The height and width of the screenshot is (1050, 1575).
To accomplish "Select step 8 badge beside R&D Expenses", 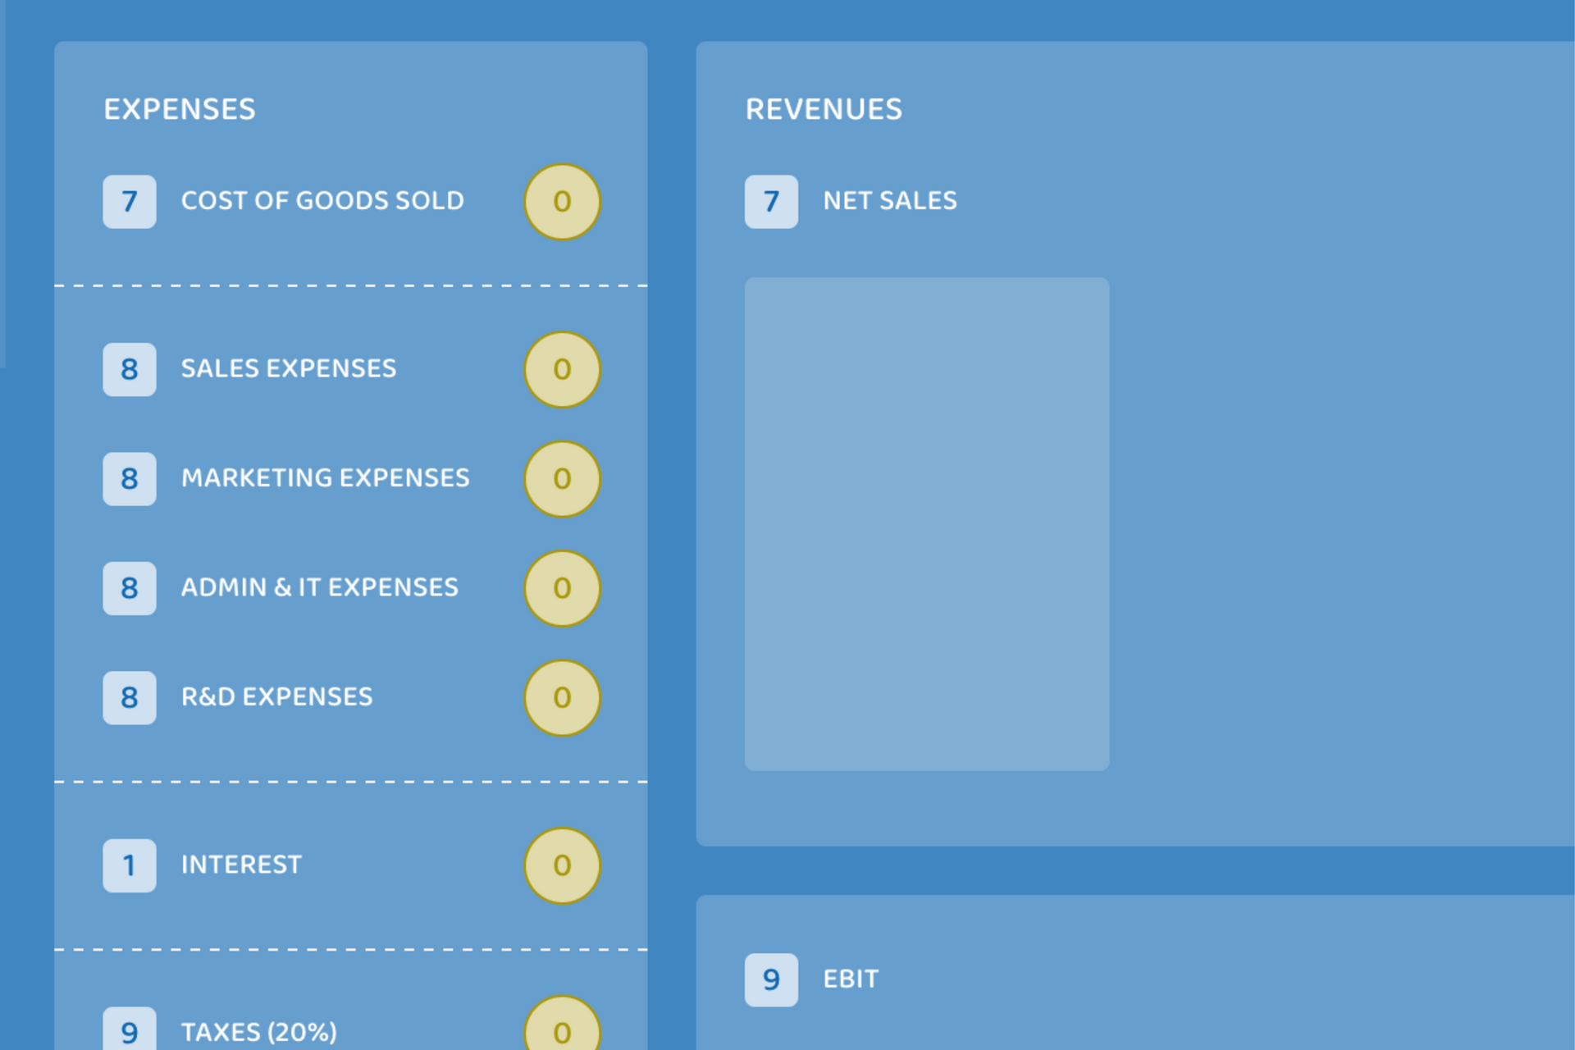I will [130, 698].
